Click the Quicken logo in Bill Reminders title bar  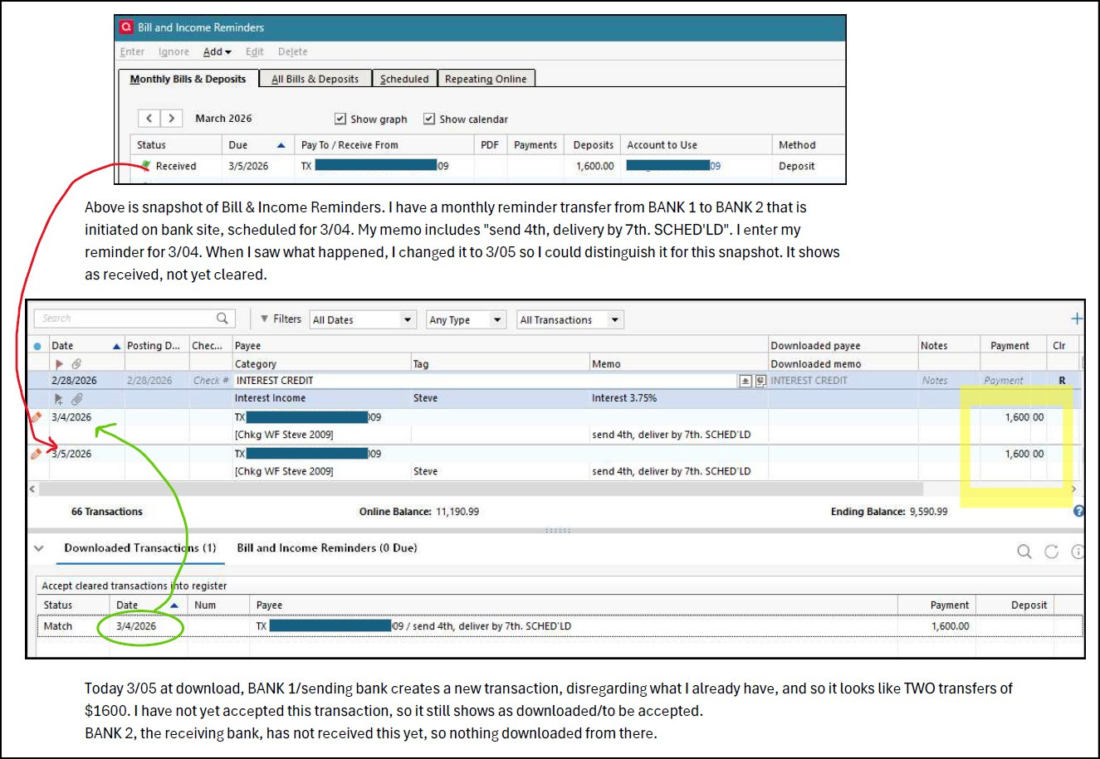click(126, 27)
